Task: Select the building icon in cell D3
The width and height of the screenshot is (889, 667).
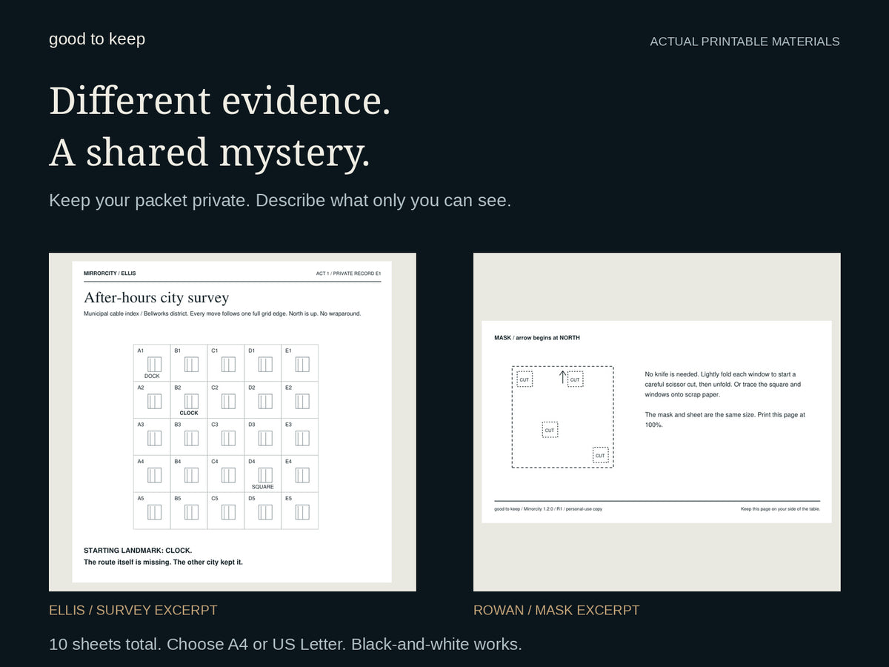Action: click(265, 438)
